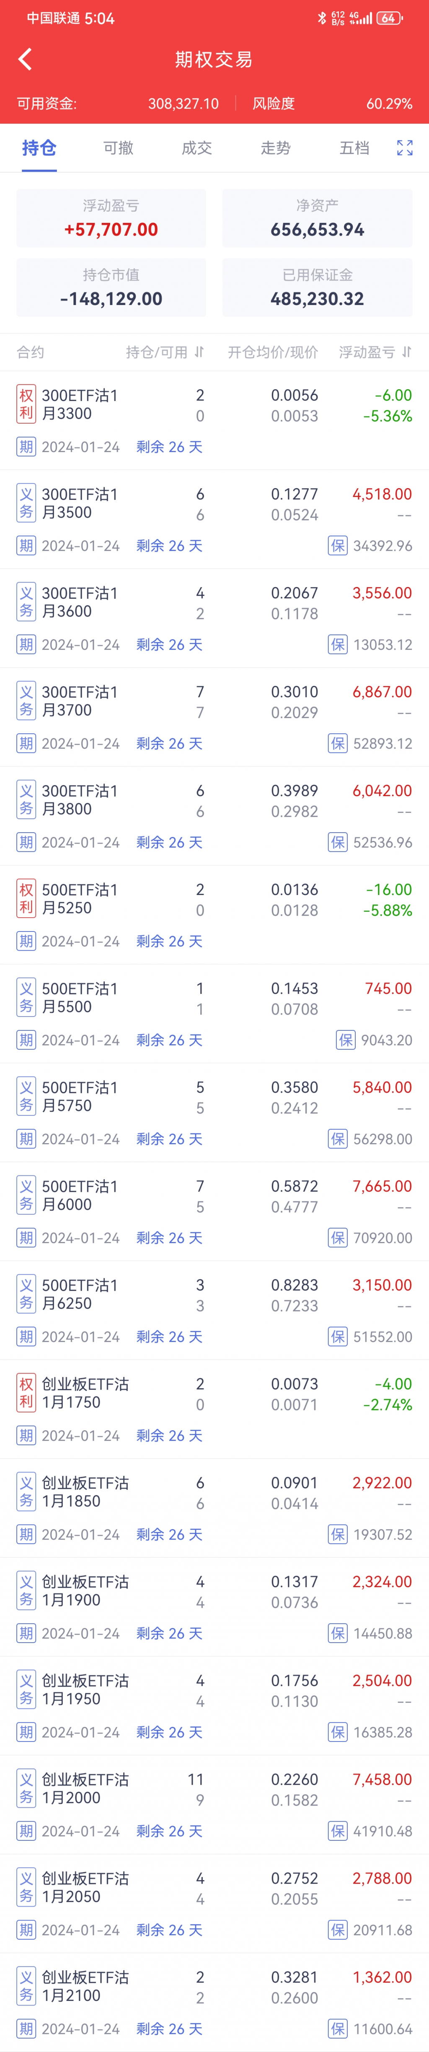Tap the 已用保证金 485,230.32 card

click(317, 287)
